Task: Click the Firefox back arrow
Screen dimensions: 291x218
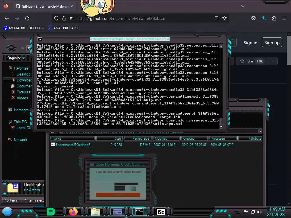Action: [7, 18]
